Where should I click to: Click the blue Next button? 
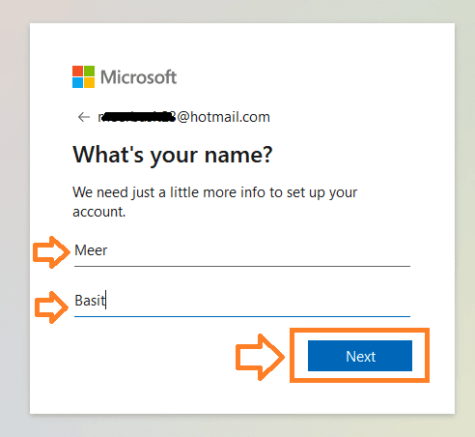pos(360,356)
